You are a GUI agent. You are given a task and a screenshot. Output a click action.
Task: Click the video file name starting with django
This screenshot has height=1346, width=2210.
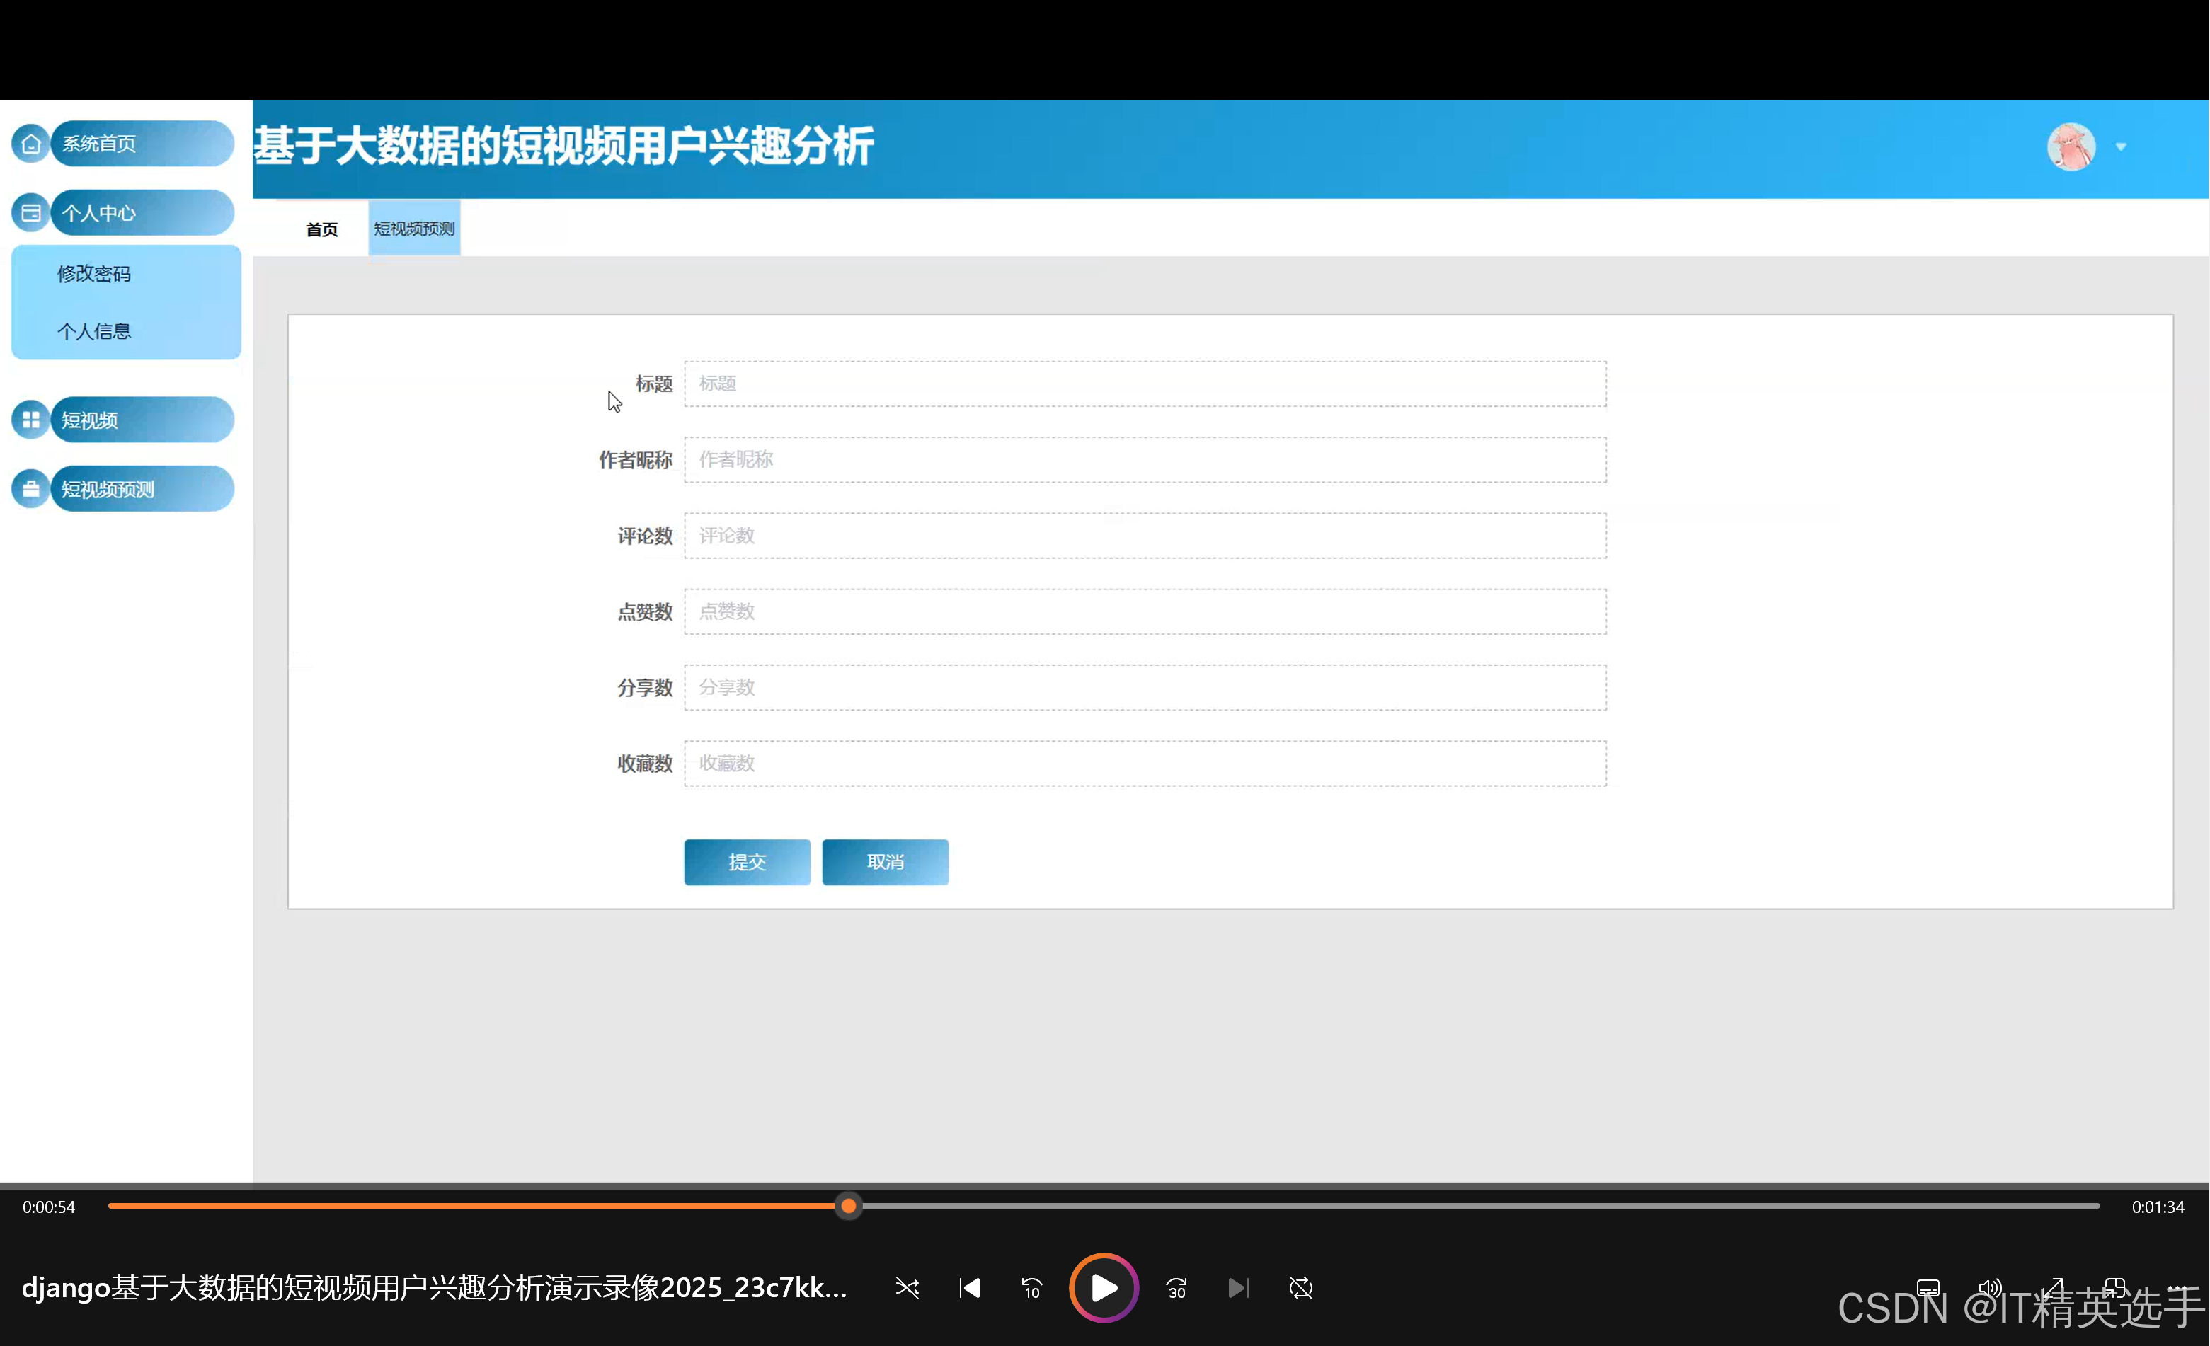tap(435, 1288)
